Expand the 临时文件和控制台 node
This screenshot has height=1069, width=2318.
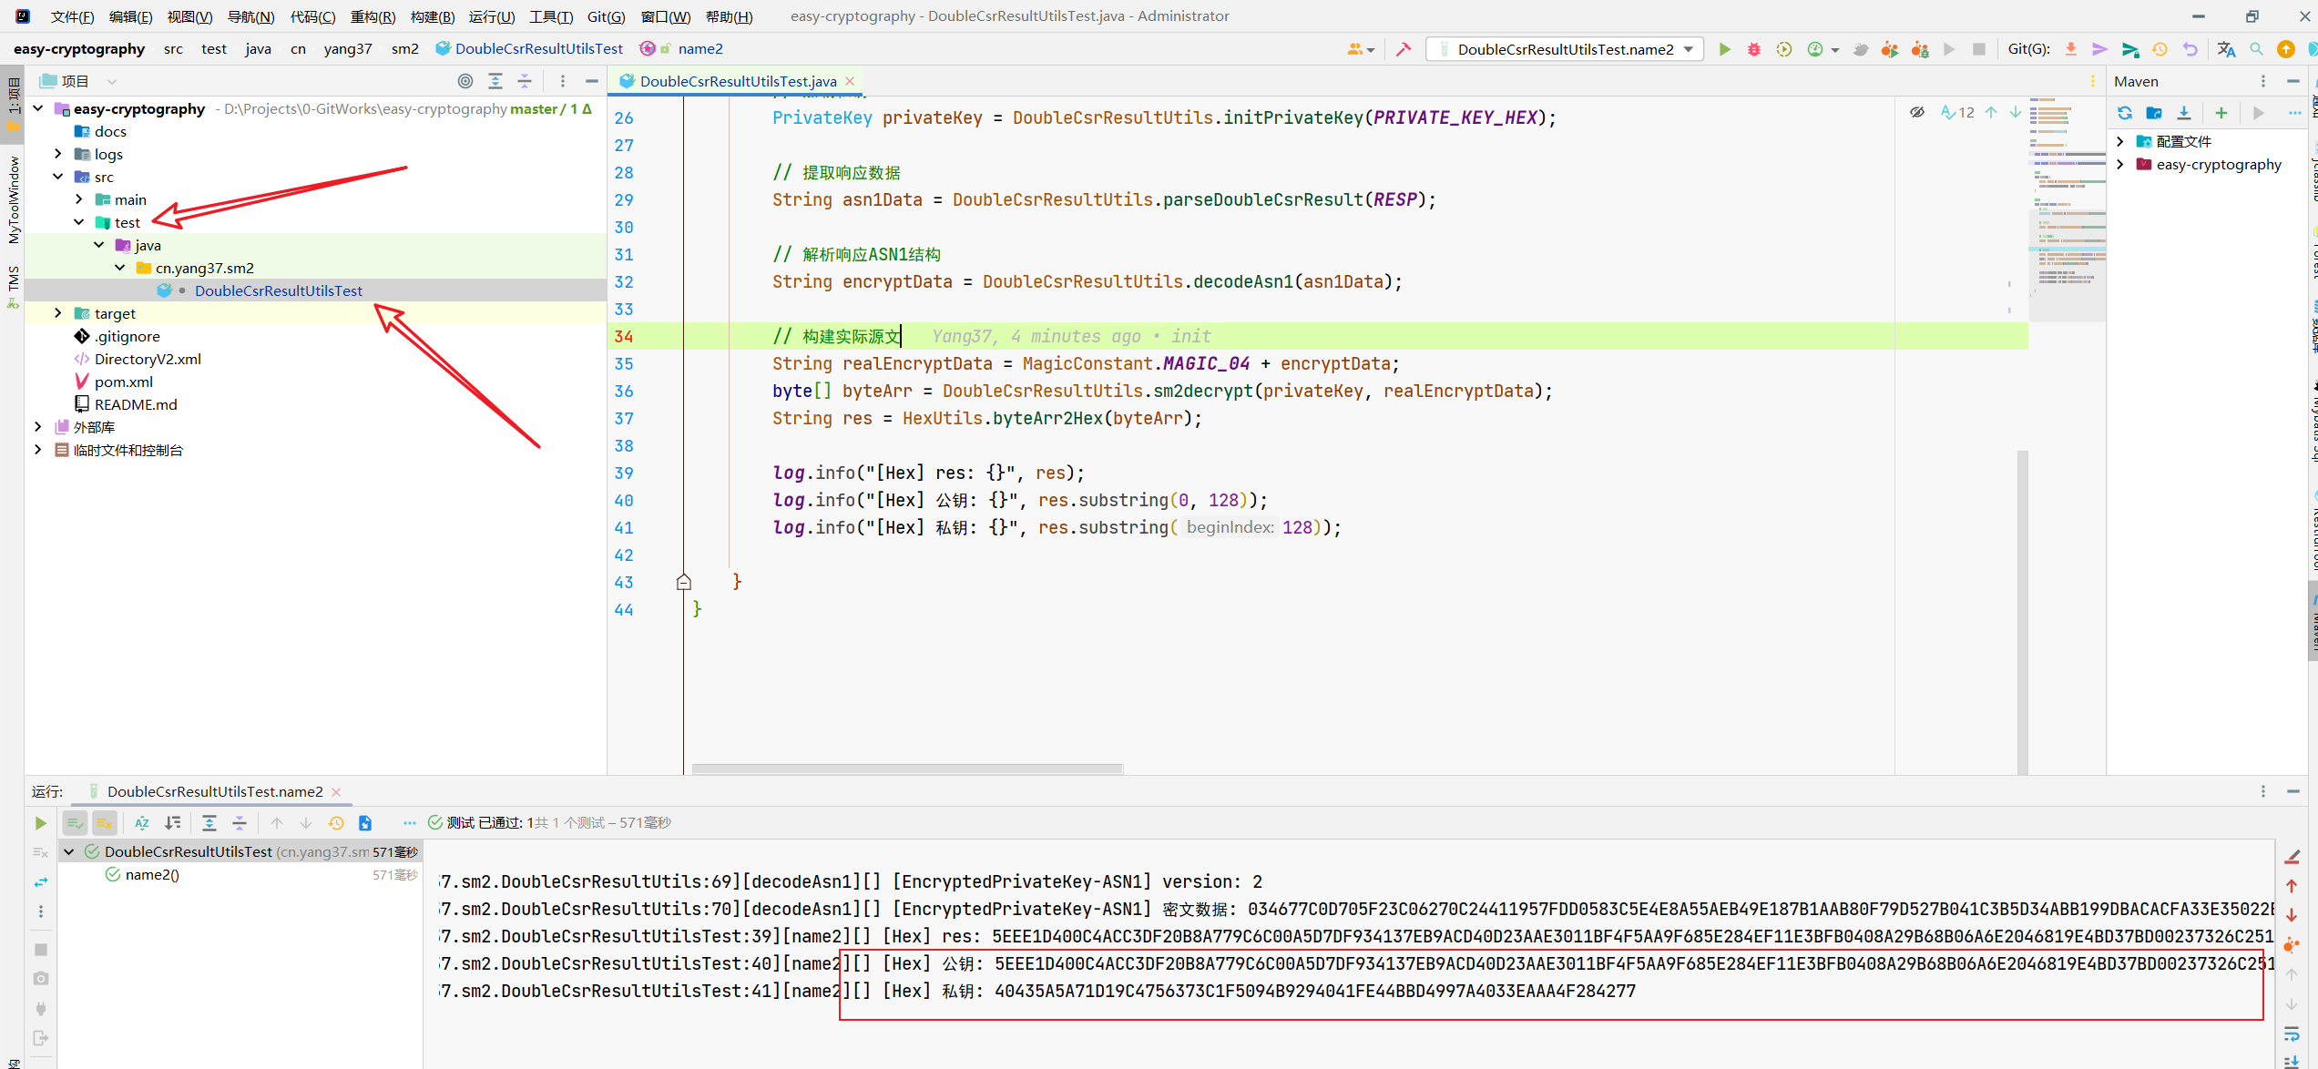coord(37,450)
